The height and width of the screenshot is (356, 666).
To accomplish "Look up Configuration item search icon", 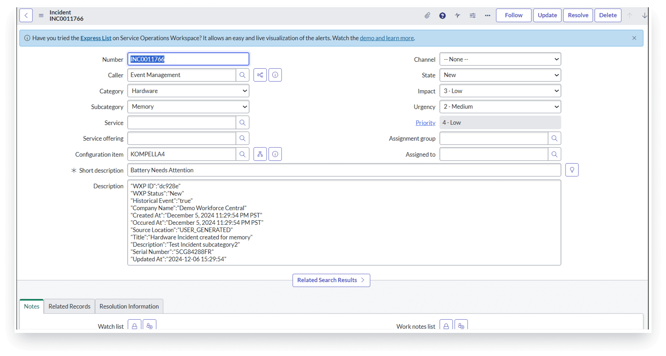I will [x=242, y=154].
